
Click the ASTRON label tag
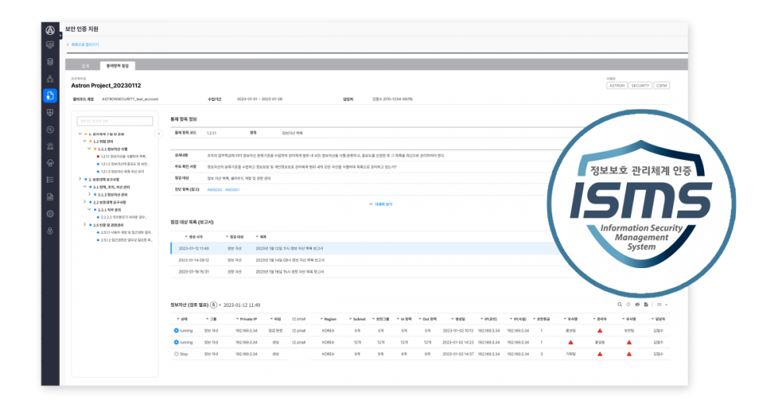tap(617, 85)
